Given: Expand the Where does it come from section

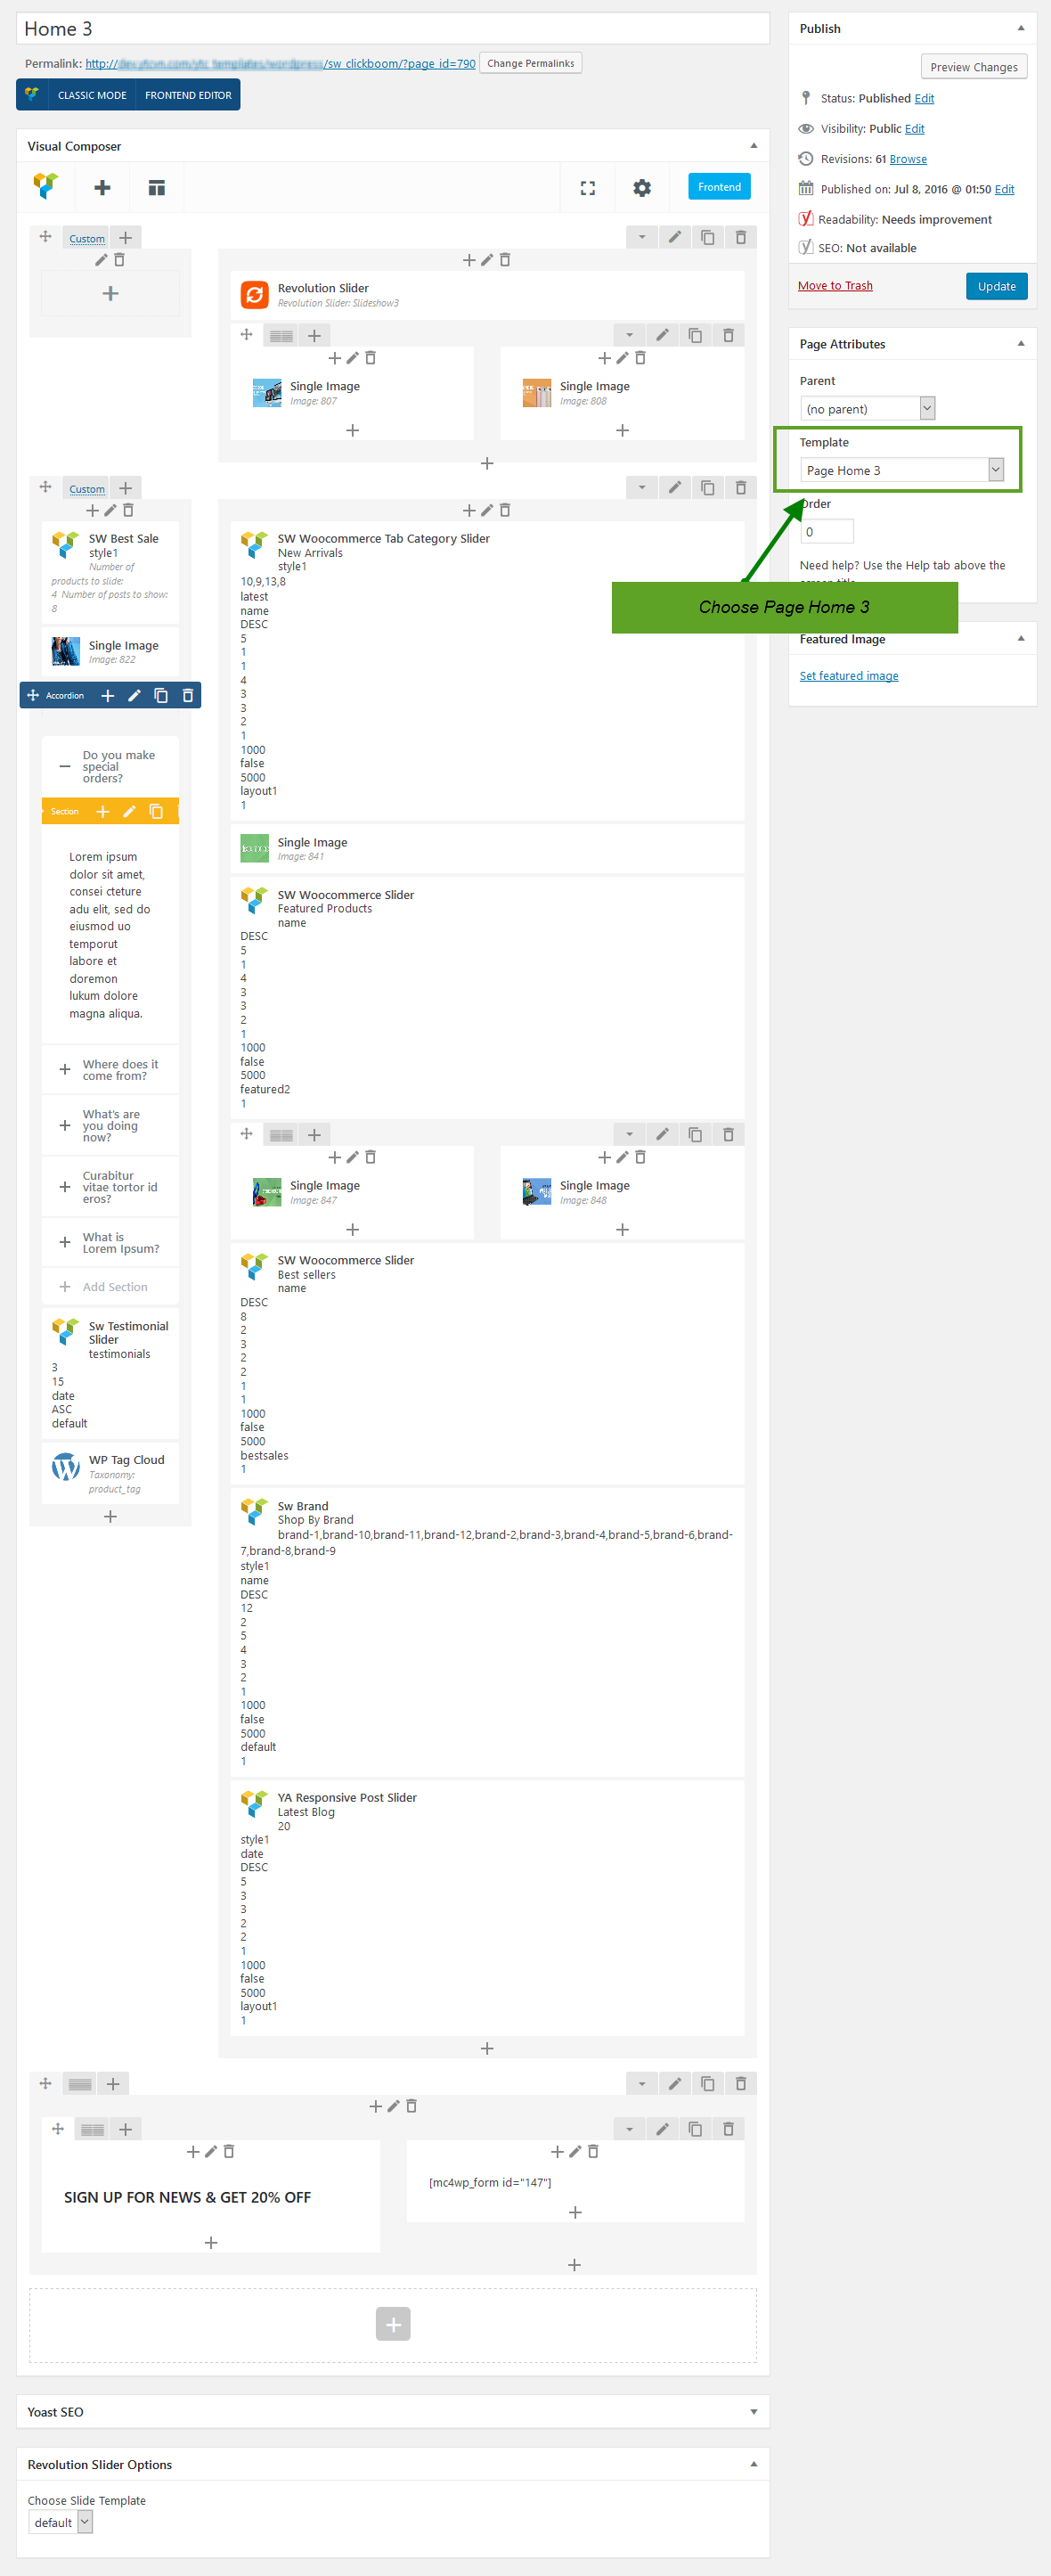Looking at the screenshot, I should click(x=65, y=1069).
